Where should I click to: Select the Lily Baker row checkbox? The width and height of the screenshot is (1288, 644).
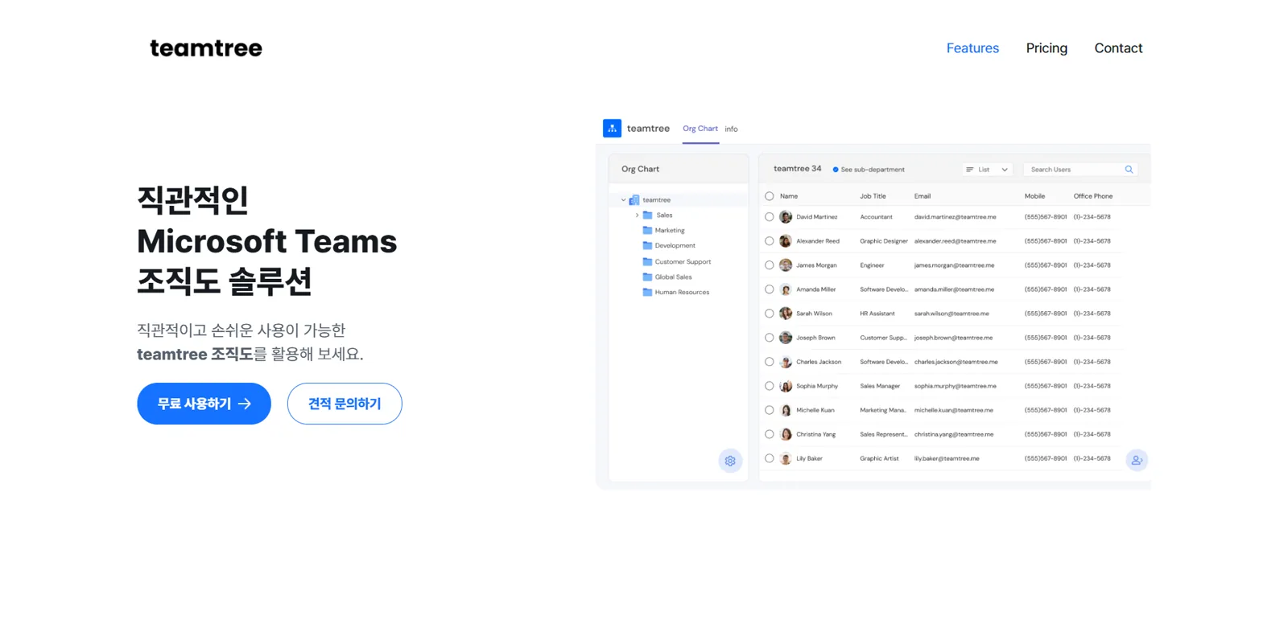tap(770, 458)
